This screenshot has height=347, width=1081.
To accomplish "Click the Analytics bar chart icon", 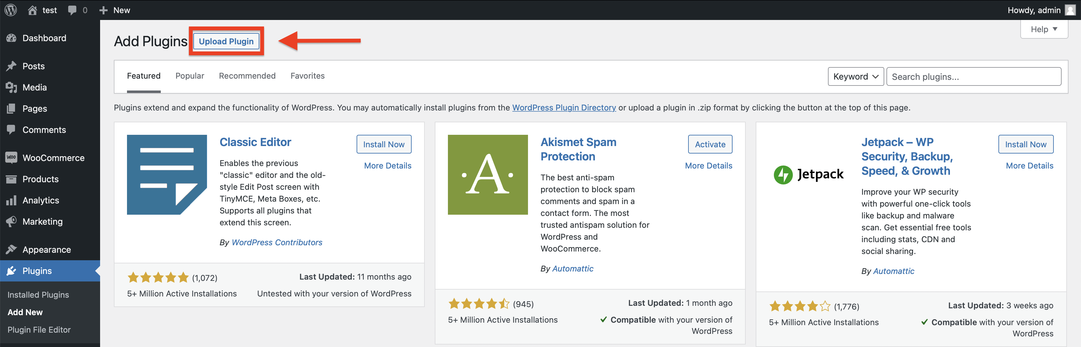I will [x=11, y=201].
